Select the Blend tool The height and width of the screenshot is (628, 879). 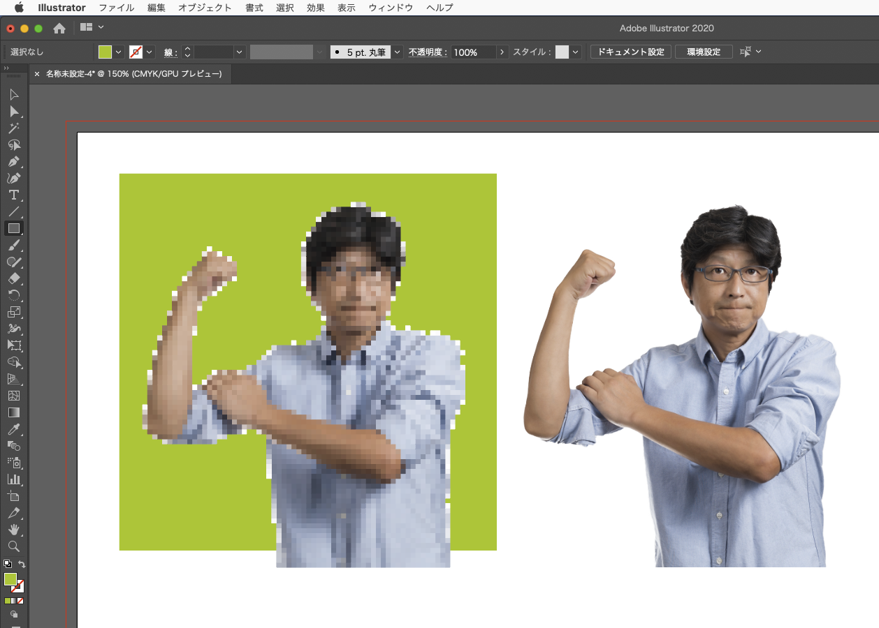tap(14, 446)
